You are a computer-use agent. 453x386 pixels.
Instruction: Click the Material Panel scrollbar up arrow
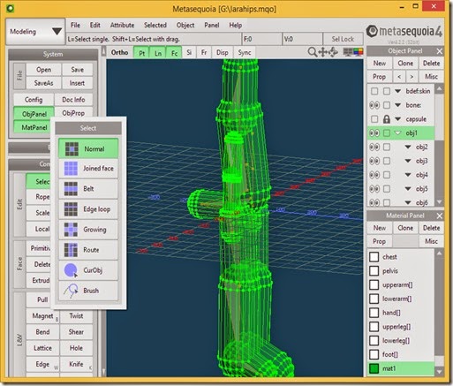click(440, 254)
